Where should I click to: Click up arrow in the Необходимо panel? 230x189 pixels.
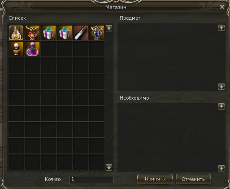point(221,106)
